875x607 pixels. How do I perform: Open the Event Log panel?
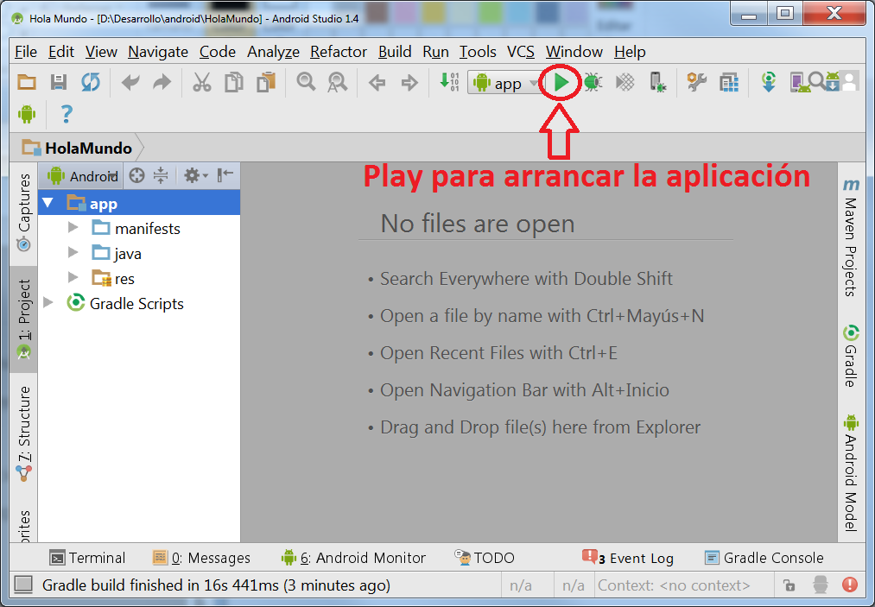pos(628,558)
